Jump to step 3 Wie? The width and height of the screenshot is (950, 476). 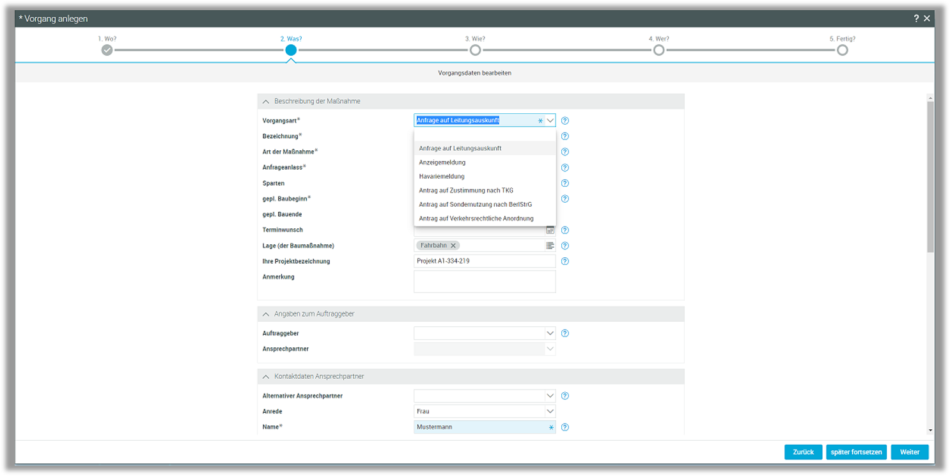pyautogui.click(x=475, y=50)
